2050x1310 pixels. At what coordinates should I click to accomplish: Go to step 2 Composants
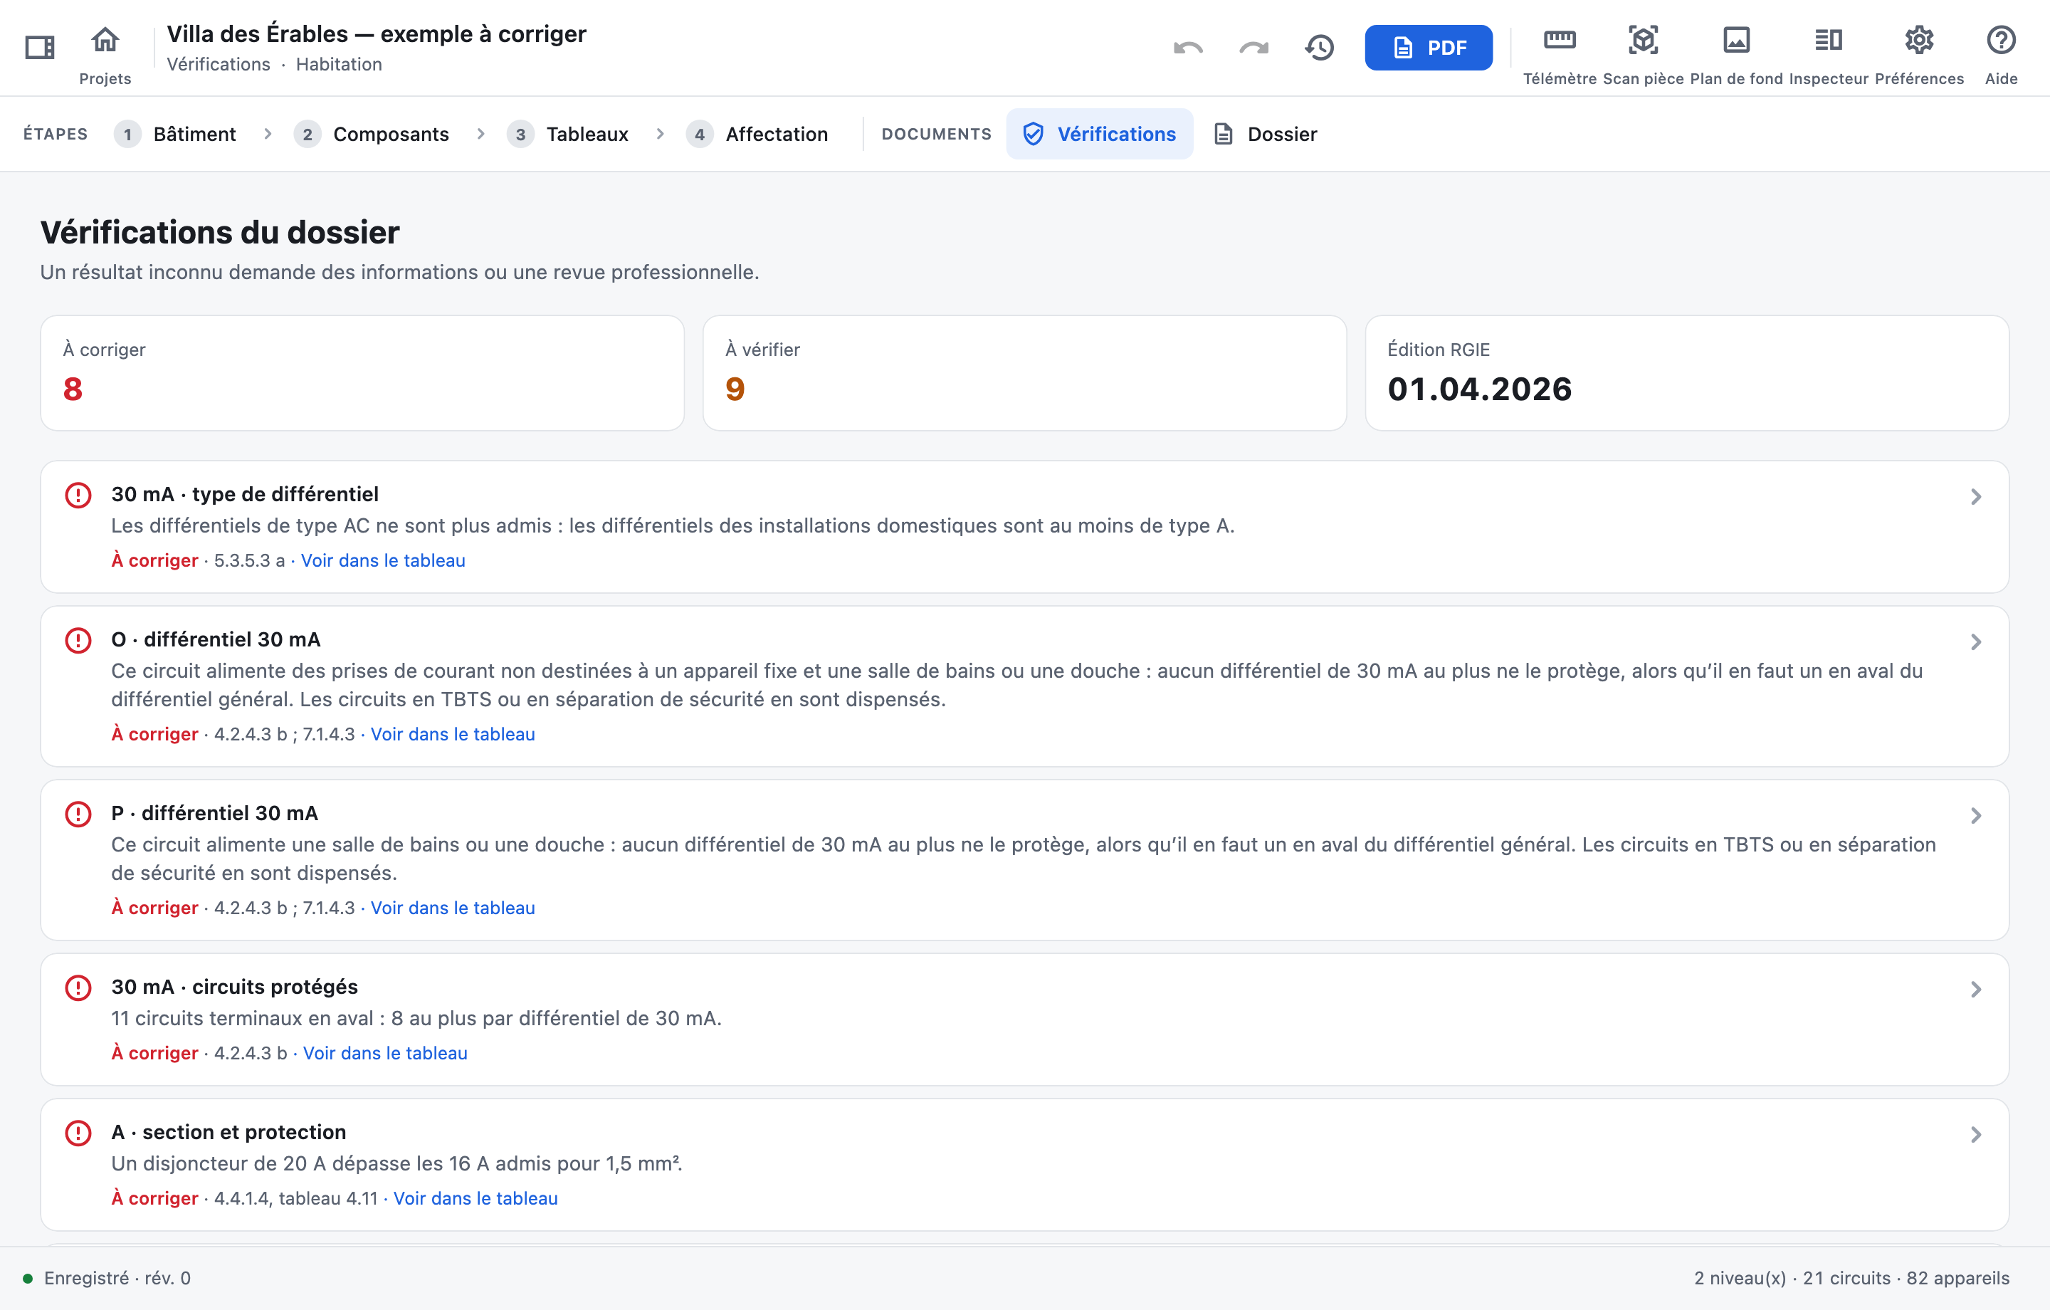371,134
